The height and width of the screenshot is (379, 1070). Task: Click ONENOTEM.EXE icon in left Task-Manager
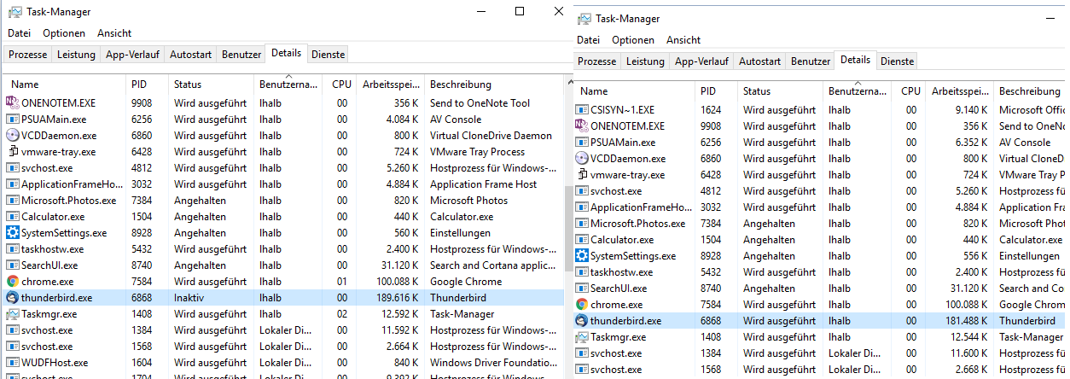point(12,102)
